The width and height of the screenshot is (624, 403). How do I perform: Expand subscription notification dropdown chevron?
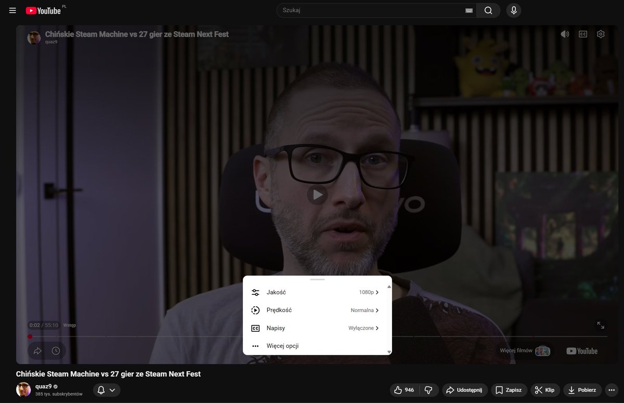click(112, 390)
